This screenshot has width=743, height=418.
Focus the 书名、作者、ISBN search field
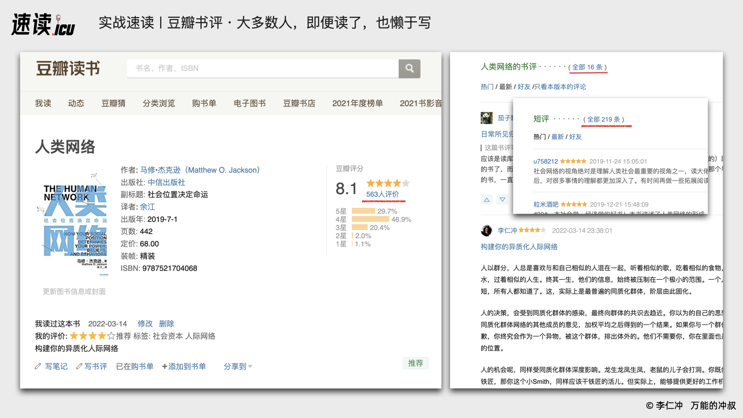263,69
